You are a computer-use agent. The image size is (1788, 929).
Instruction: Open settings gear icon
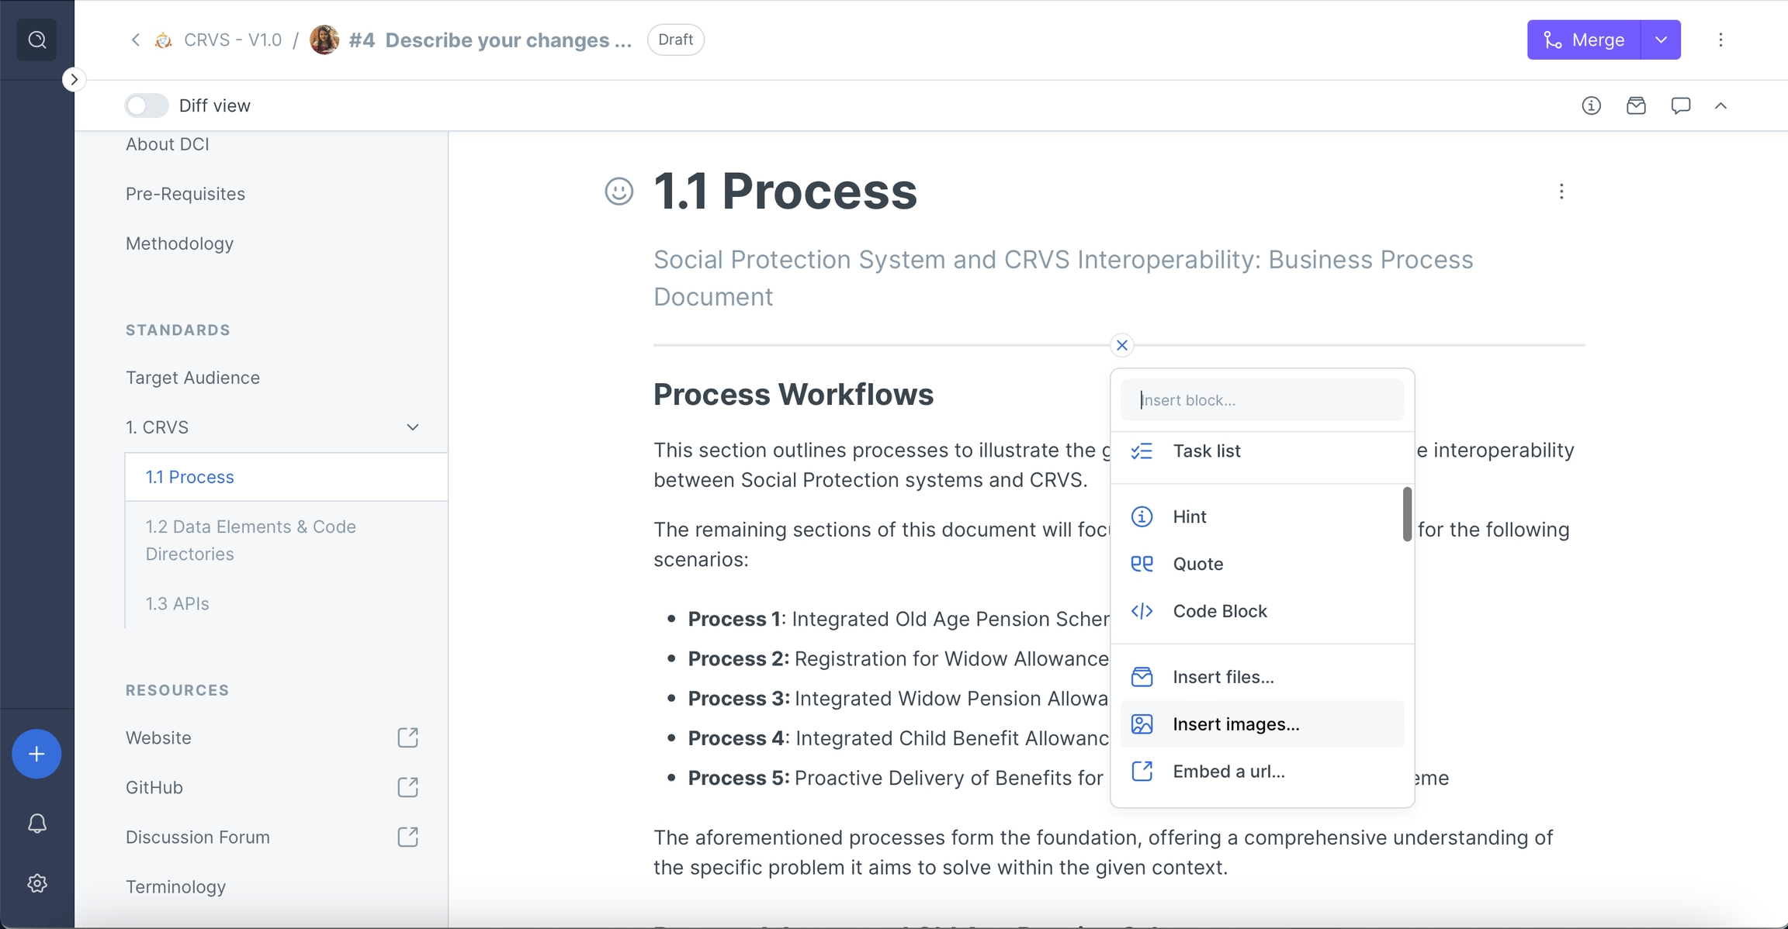(x=36, y=883)
